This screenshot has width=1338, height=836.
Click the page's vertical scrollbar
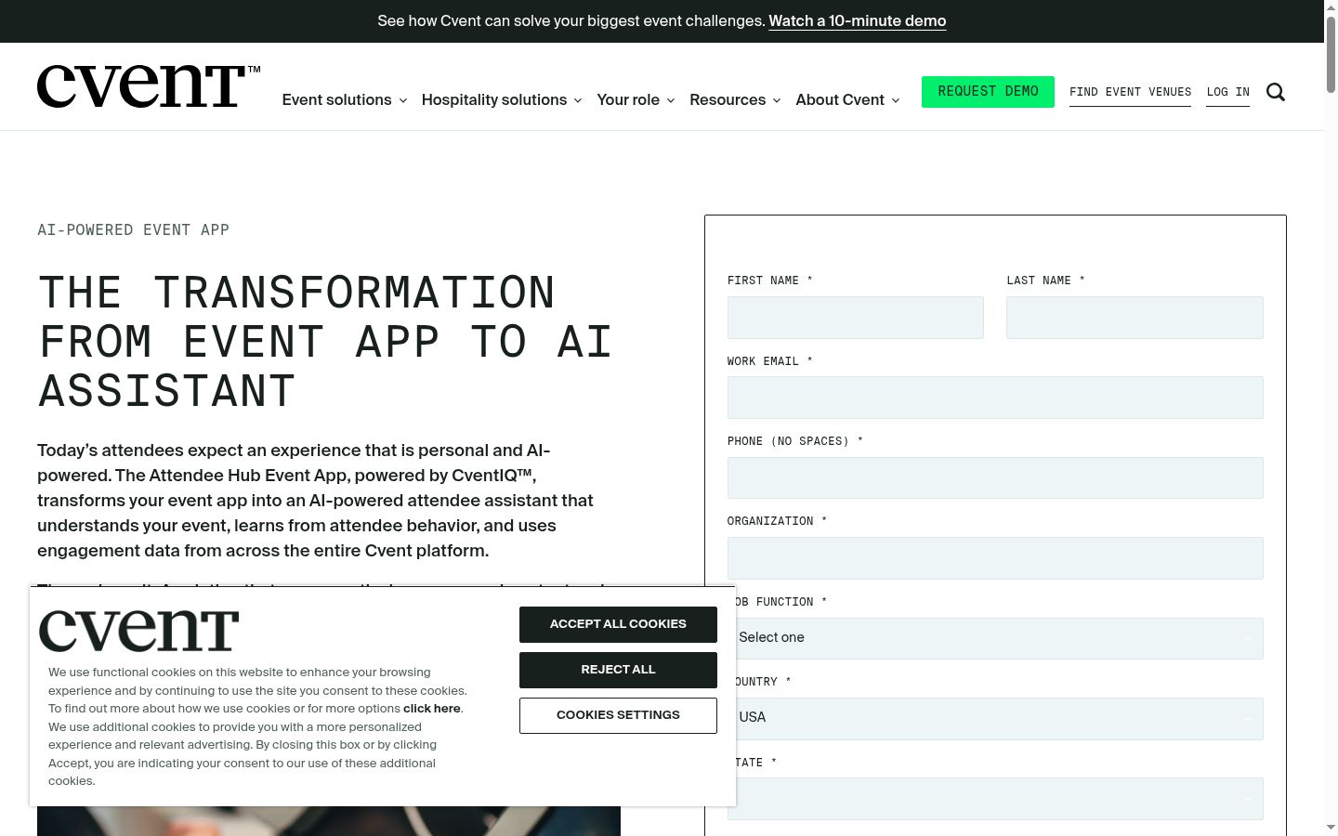[x=1331, y=54]
